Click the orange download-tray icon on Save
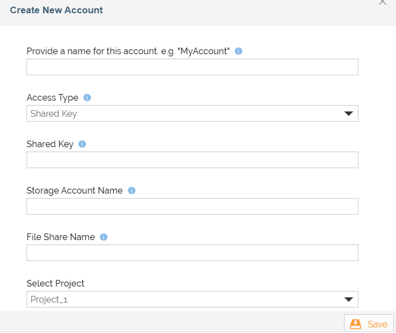The height and width of the screenshot is (333, 396). (356, 324)
